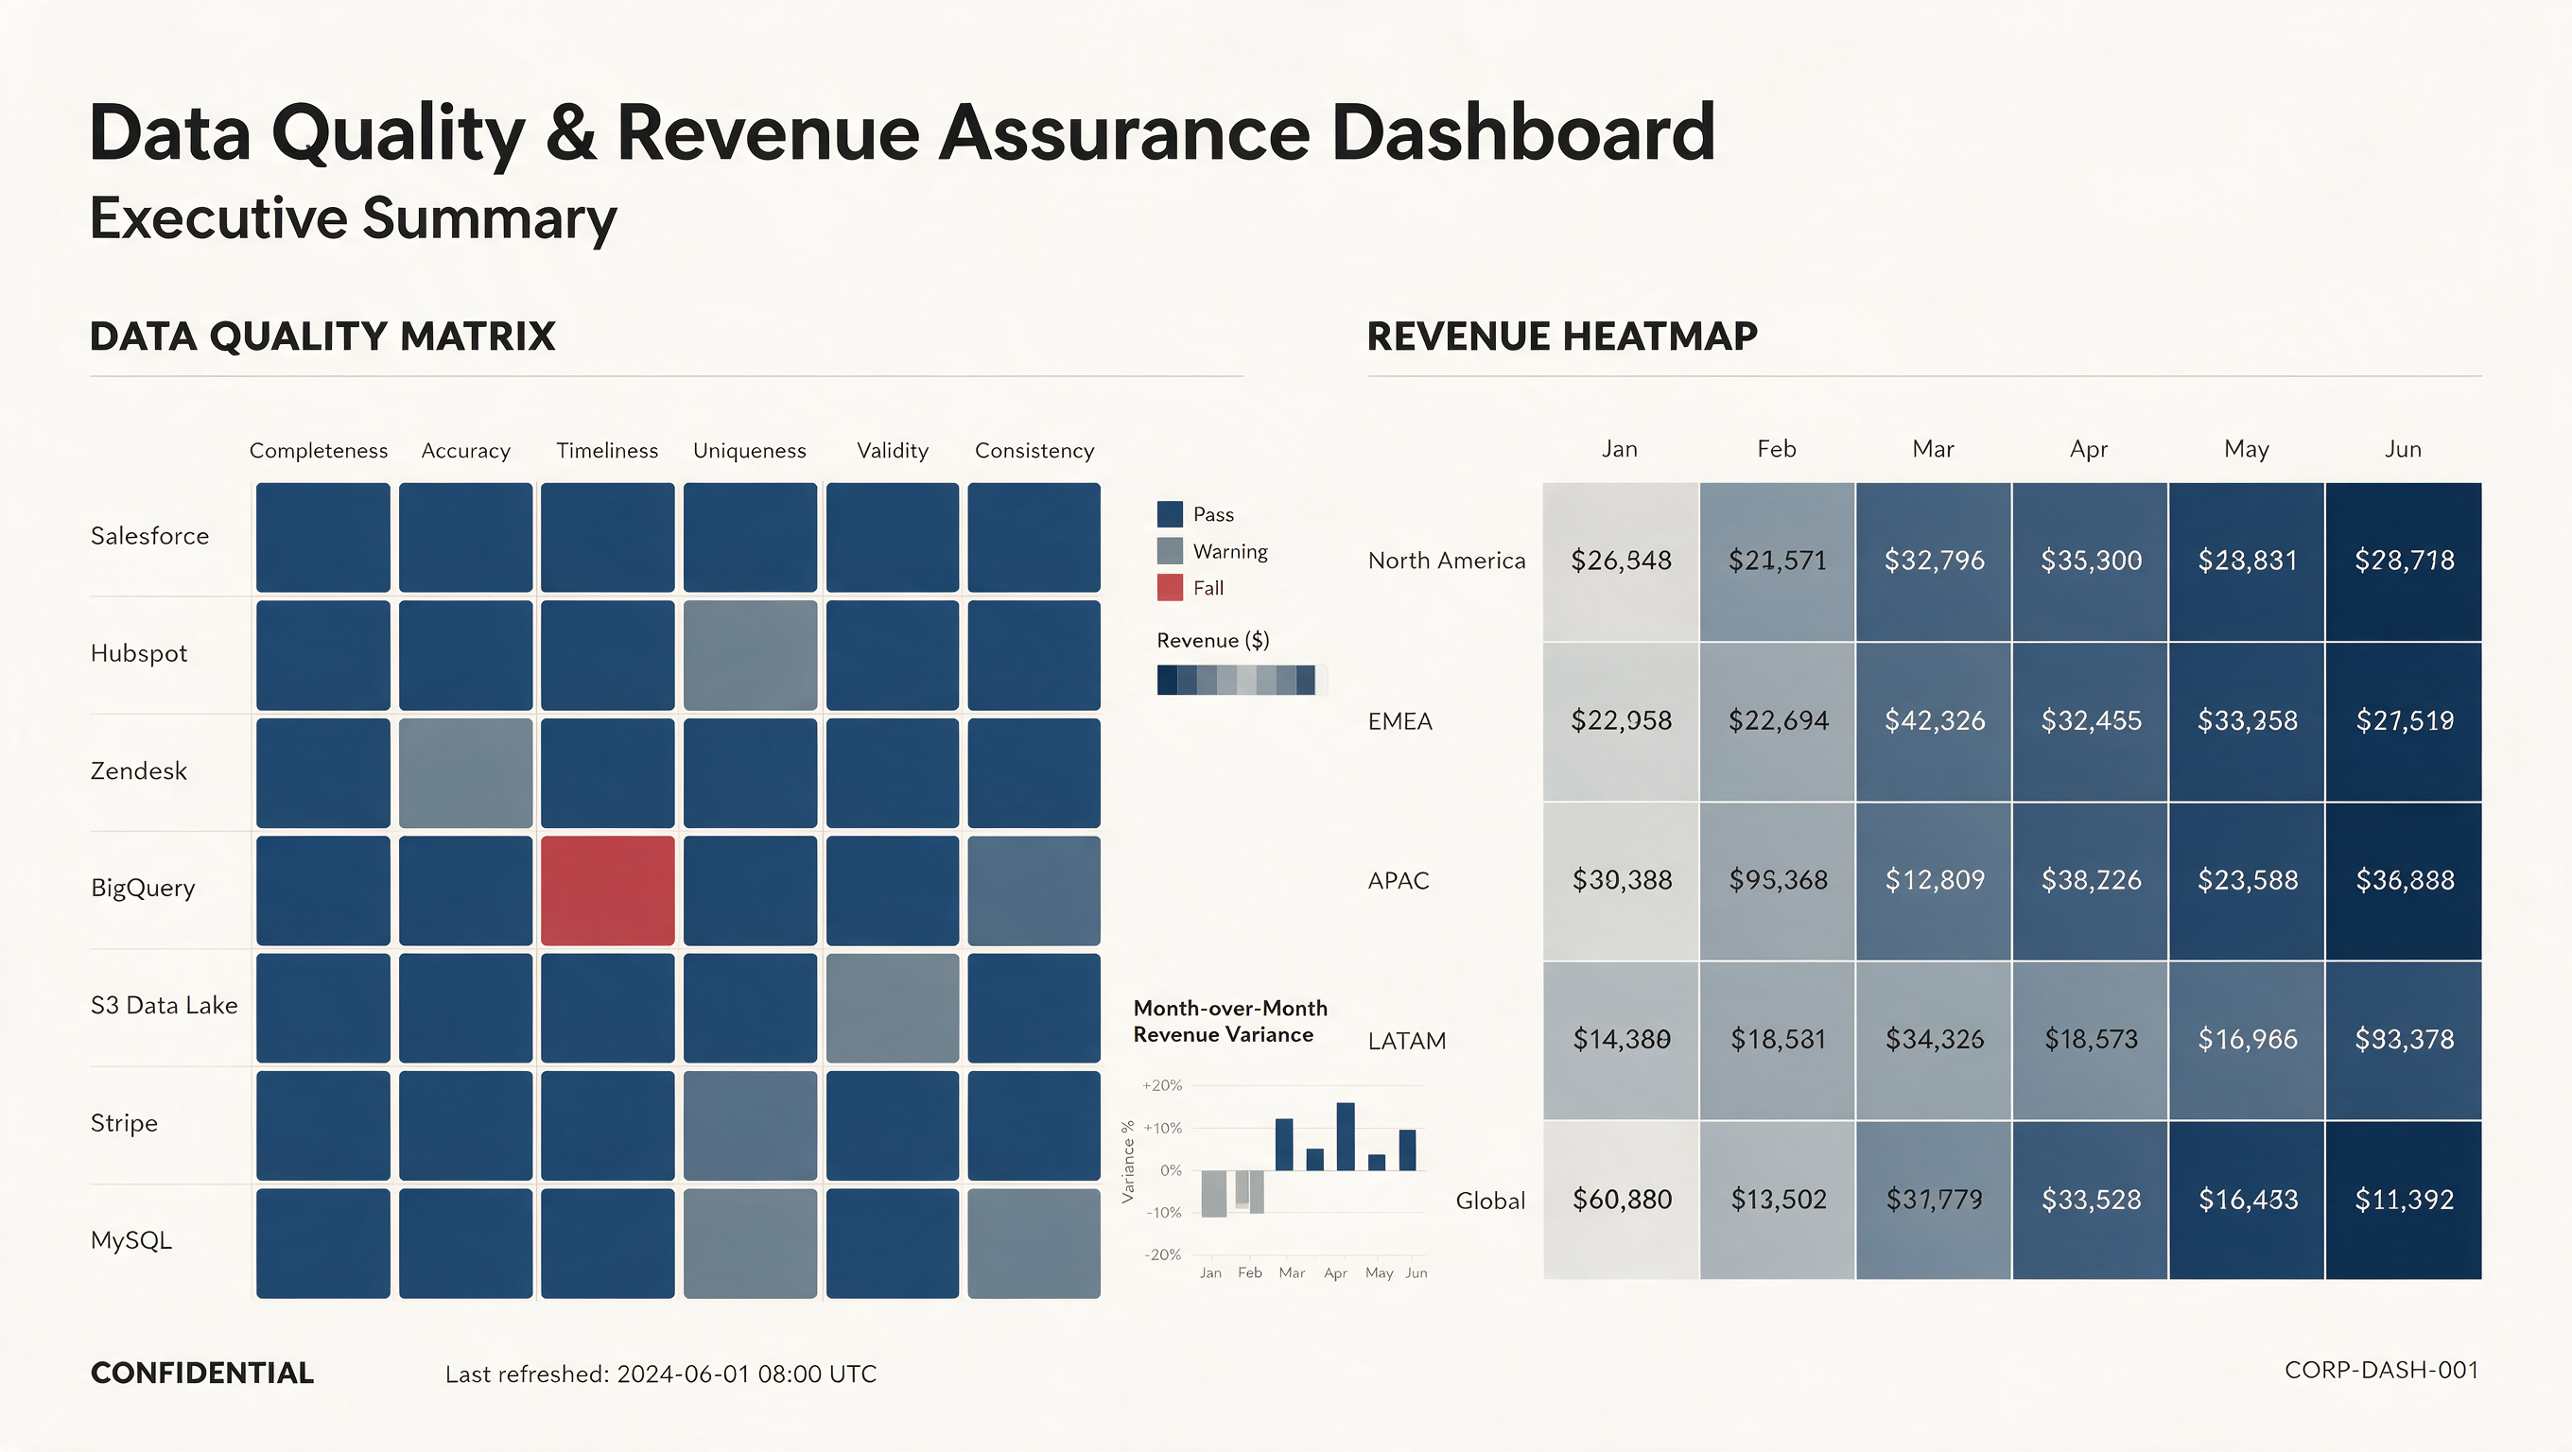Viewport: 2572px width, 1452px height.
Task: Click the Uniqueness column header
Action: pos(750,451)
